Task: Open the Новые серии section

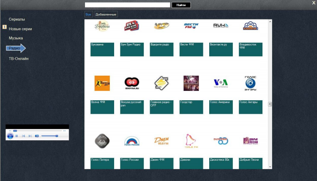Action: pos(20,29)
